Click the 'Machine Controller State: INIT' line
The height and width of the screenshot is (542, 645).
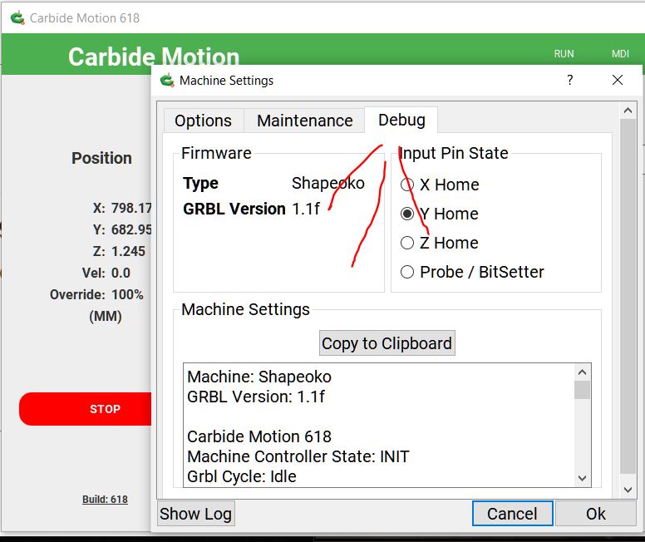298,456
